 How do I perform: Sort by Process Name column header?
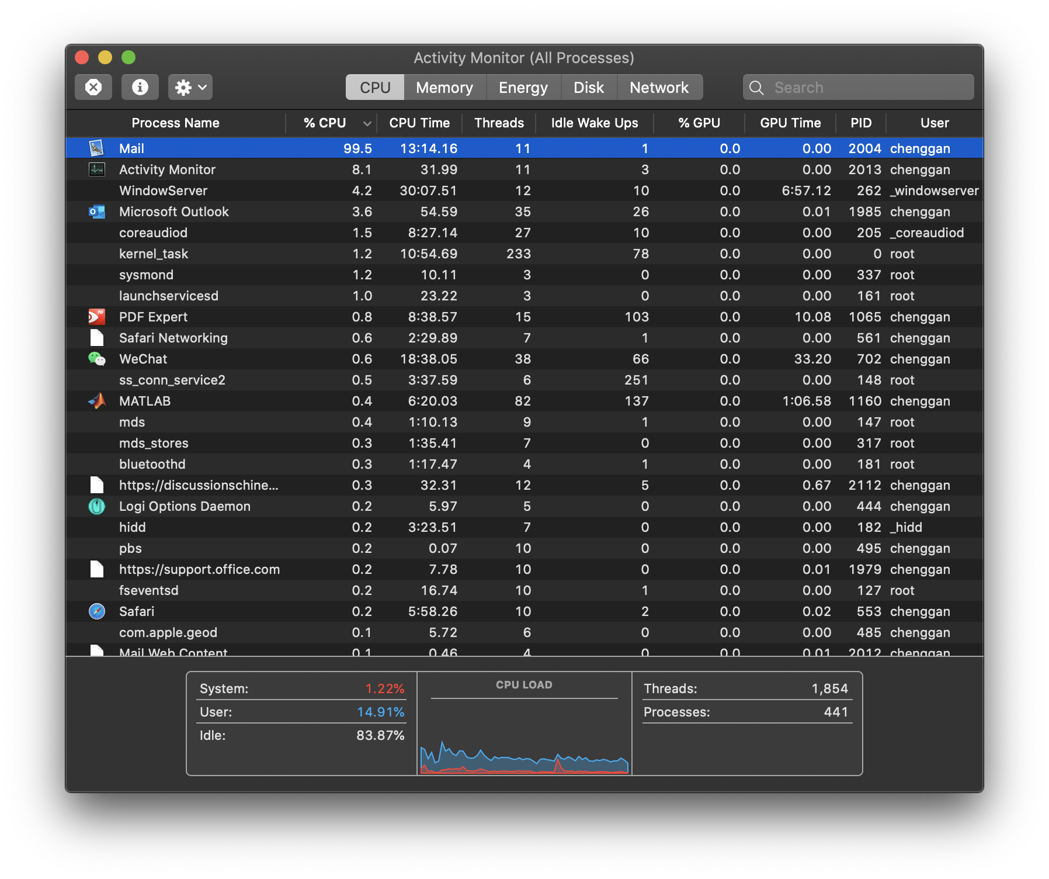point(175,123)
